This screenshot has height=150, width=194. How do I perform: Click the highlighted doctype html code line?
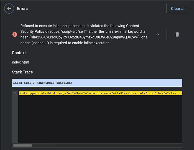pos(101,93)
